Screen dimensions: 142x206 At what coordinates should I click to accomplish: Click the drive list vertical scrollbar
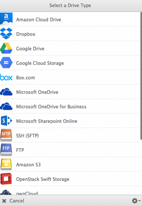pyautogui.click(x=141, y=76)
